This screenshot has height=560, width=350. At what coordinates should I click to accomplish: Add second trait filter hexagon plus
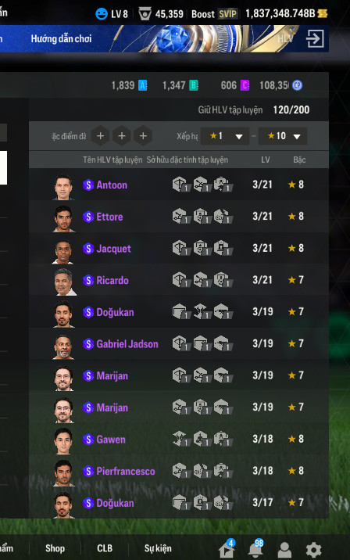click(x=122, y=136)
